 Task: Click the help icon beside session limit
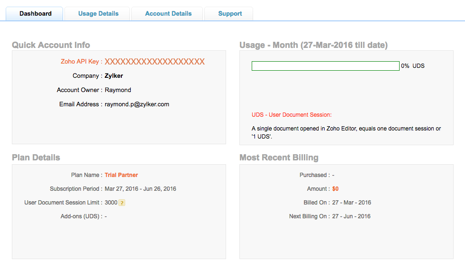click(122, 203)
